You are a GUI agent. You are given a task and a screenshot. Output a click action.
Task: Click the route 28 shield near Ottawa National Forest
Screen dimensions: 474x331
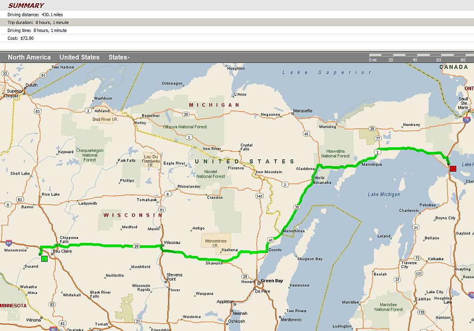coord(186,114)
